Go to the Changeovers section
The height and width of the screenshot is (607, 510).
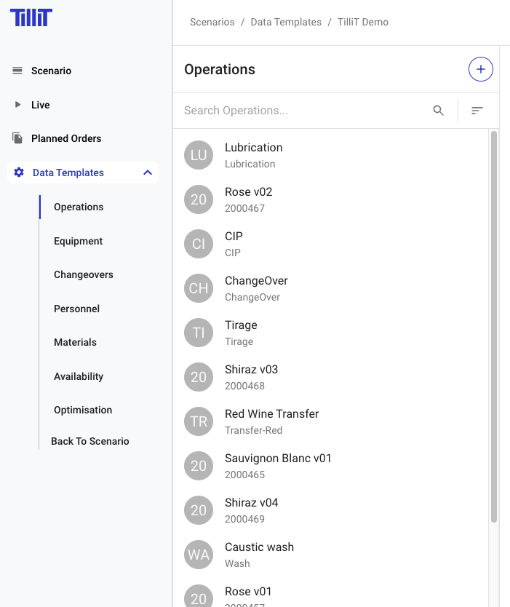[83, 274]
